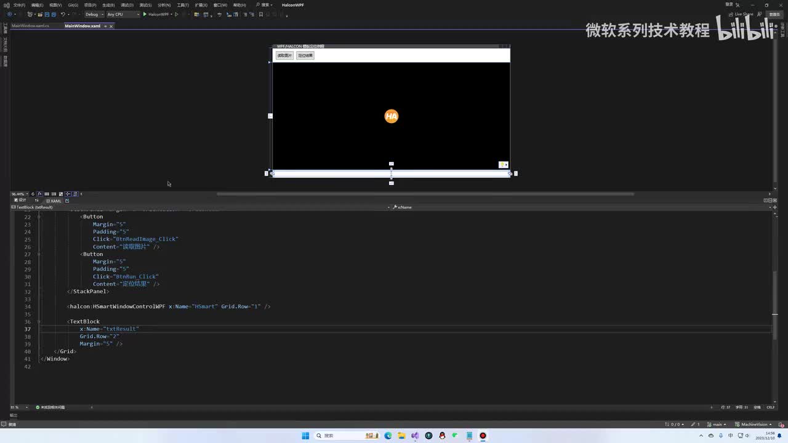
Task: Click the Windows Start button in taskbar
Action: [305, 436]
